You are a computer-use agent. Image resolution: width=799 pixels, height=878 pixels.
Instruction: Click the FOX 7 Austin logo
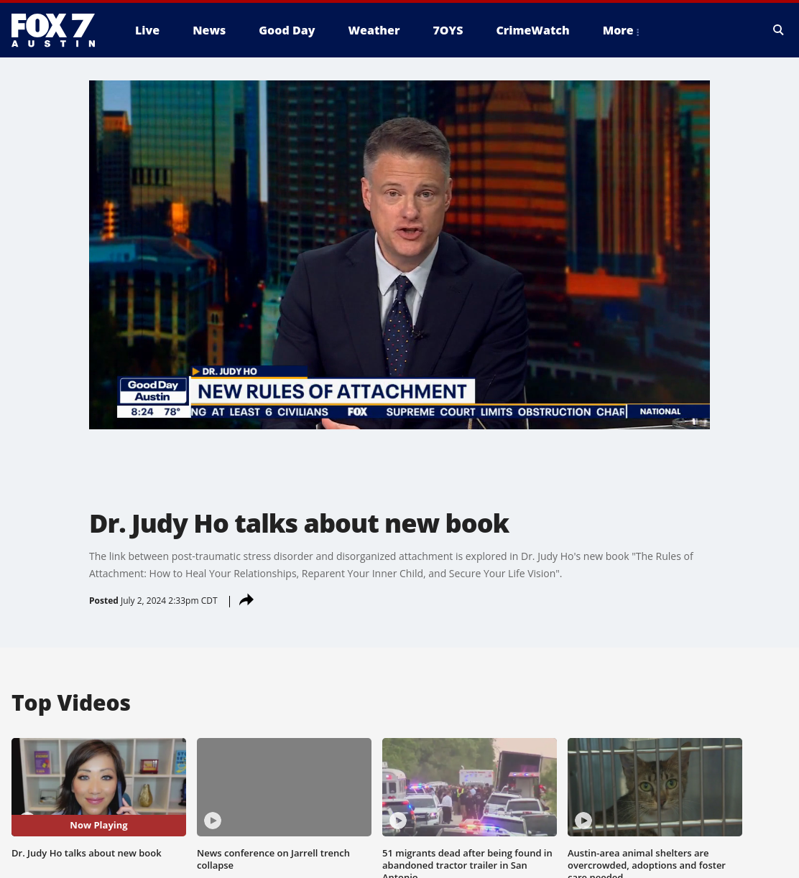pyautogui.click(x=53, y=30)
